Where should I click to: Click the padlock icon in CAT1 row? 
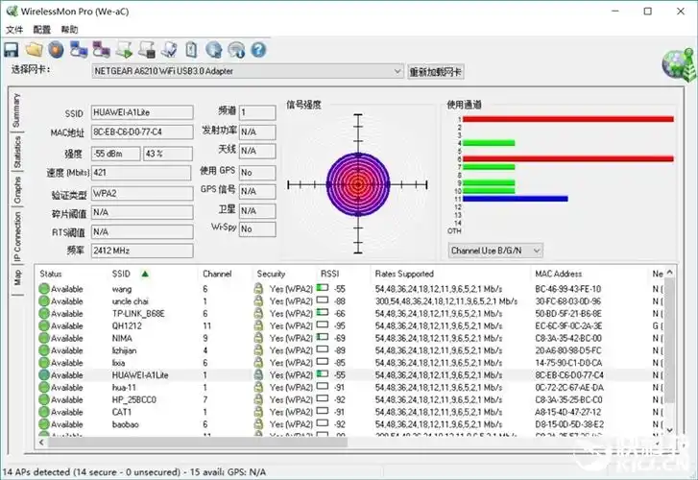click(x=258, y=412)
